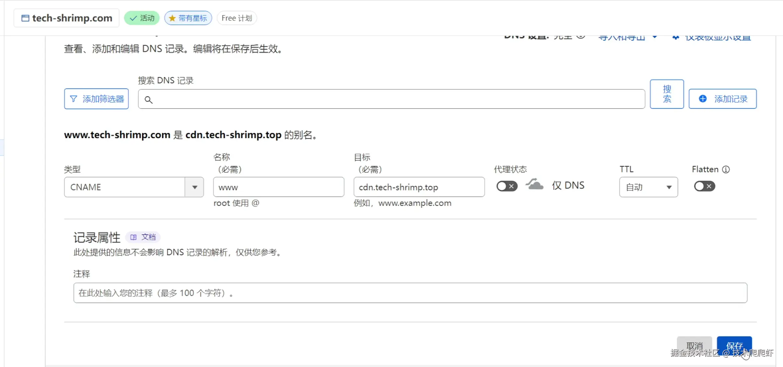Click the Flatten info icon
The width and height of the screenshot is (783, 367).
point(726,170)
